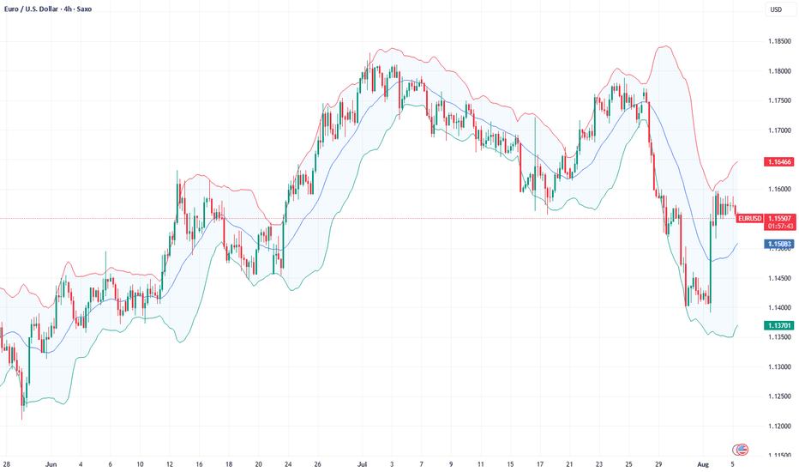The width and height of the screenshot is (799, 472).
Task: Click the 29 date label on time axis
Action: coord(658,464)
